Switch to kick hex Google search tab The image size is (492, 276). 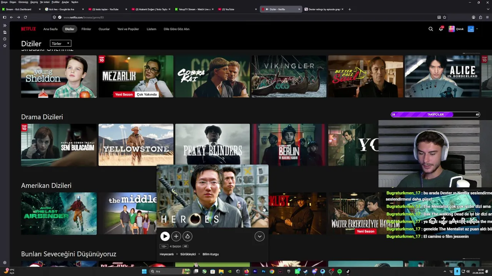click(64, 9)
